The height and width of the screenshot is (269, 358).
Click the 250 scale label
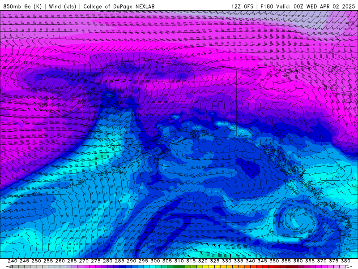click(36, 261)
